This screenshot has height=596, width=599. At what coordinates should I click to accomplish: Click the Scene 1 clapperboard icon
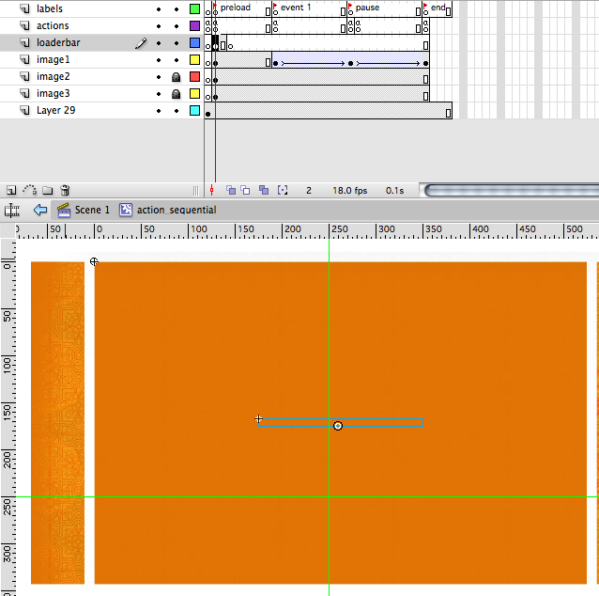click(x=64, y=210)
